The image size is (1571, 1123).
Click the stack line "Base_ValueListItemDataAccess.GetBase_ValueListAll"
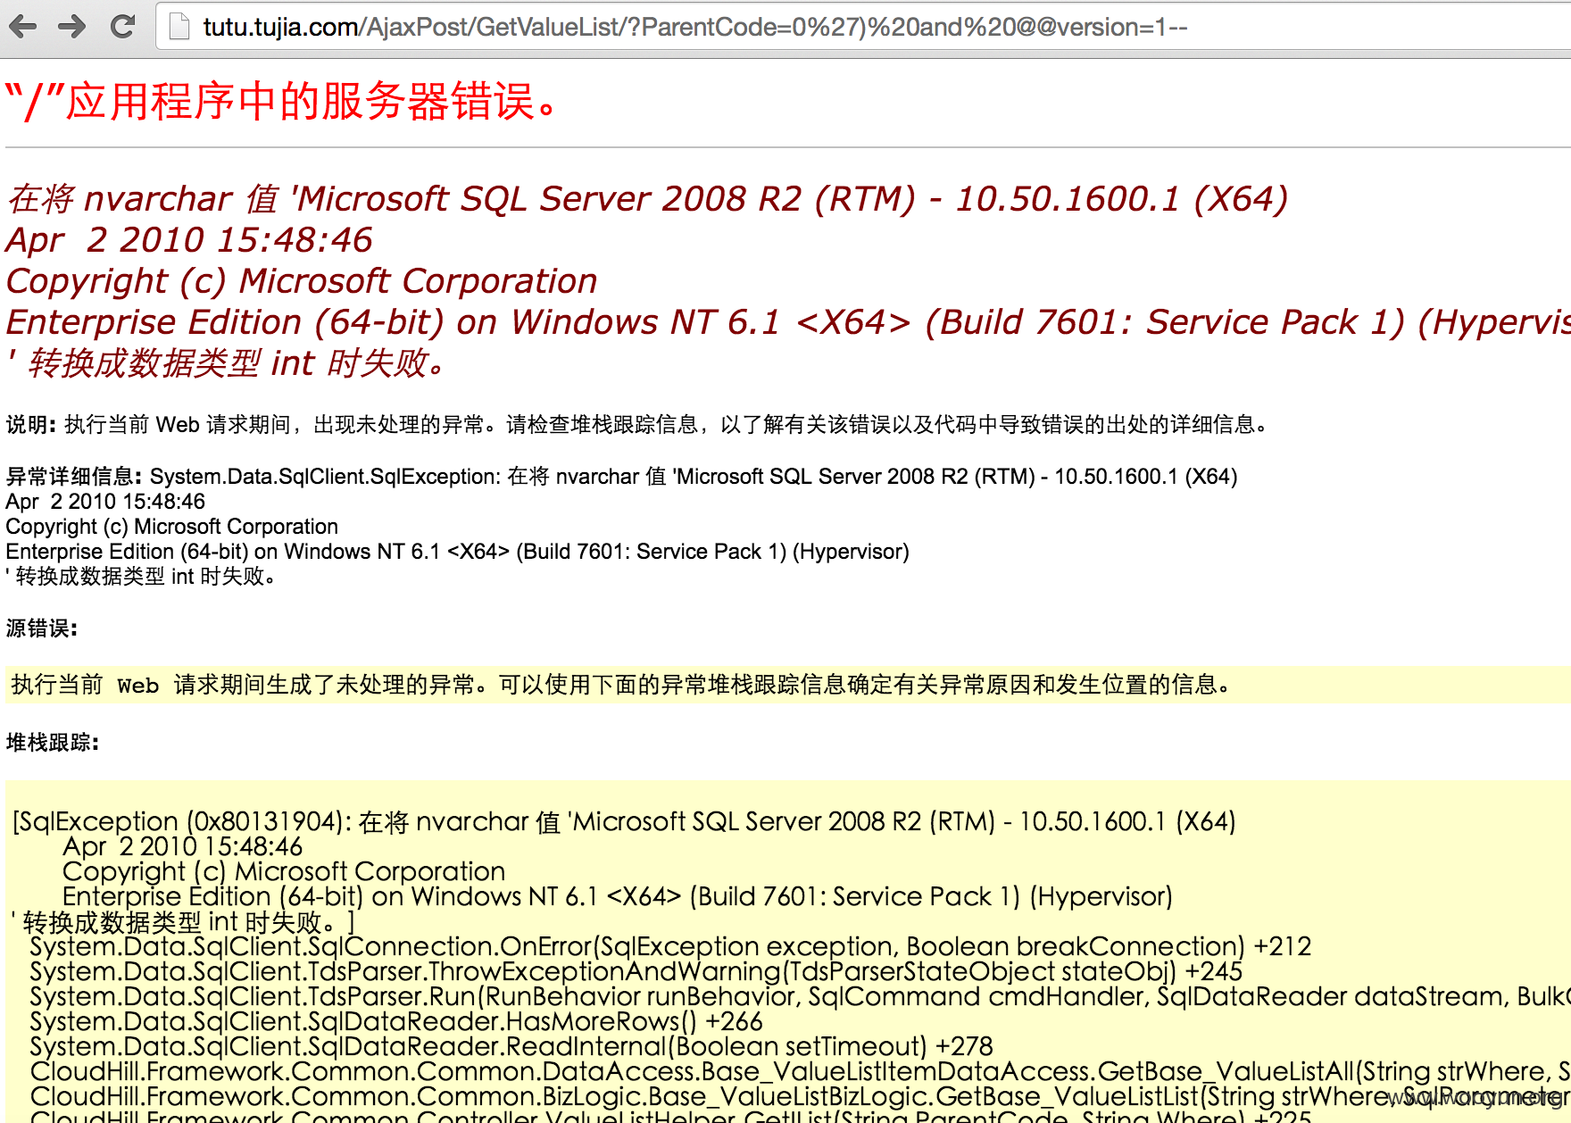click(800, 1071)
